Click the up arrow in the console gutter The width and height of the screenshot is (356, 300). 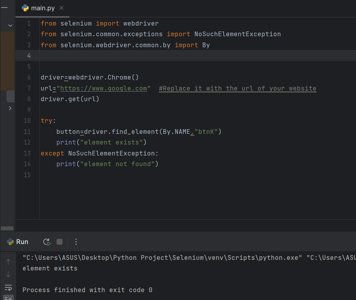coord(8,262)
